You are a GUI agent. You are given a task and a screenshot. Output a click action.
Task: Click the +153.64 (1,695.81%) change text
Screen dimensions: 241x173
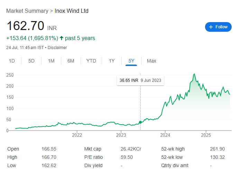(32, 38)
